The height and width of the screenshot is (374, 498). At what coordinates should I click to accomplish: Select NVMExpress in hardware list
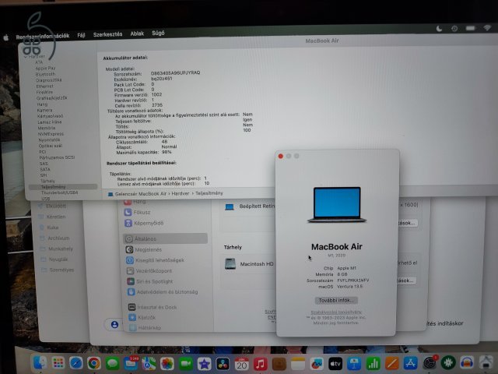pos(51,134)
